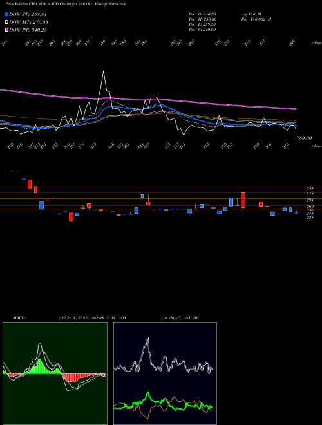Viewport: 322px width, 425px height.
Task: Click the Pre L: 239.50 value
Action: point(202,24)
